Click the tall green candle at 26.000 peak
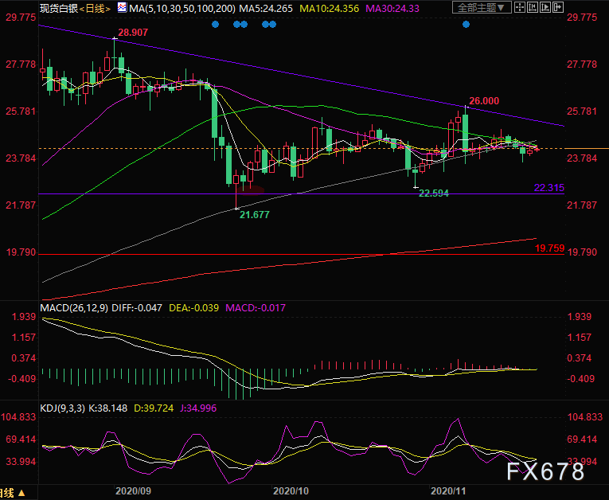 (465, 132)
